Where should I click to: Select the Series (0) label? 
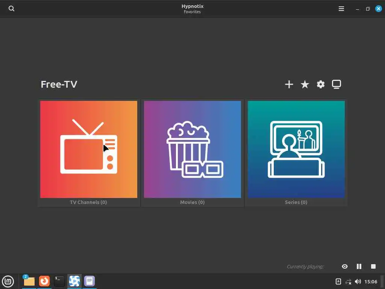(x=296, y=202)
